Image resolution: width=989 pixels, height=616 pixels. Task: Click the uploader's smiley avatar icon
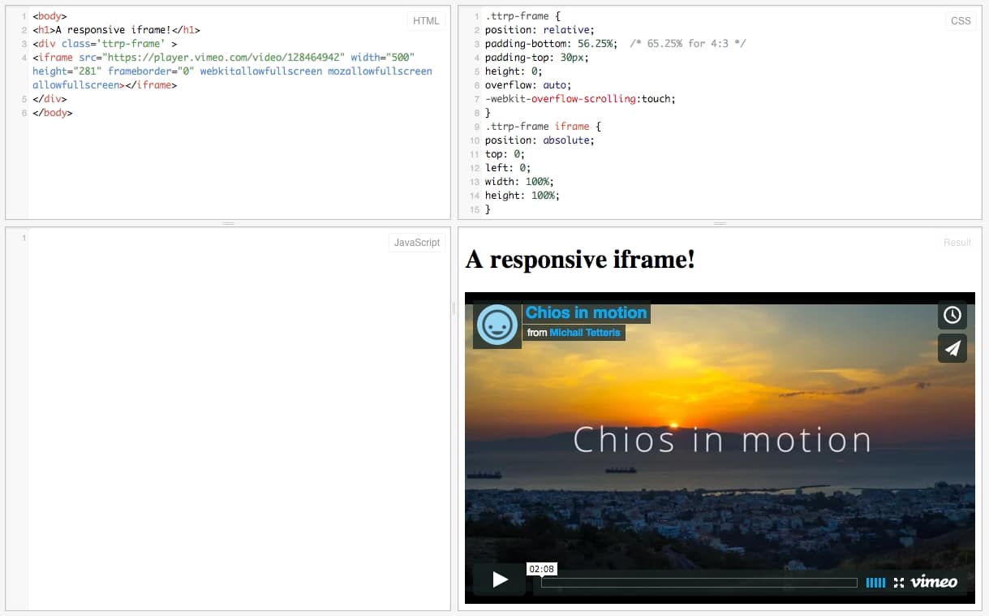(x=497, y=325)
